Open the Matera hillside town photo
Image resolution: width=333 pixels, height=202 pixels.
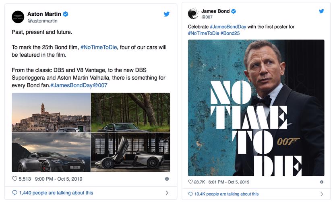pyautogui.click(x=51, y=112)
